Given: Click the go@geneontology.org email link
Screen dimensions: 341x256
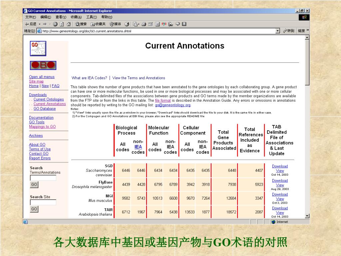Looking at the screenshot, I should pyautogui.click(x=173, y=105).
